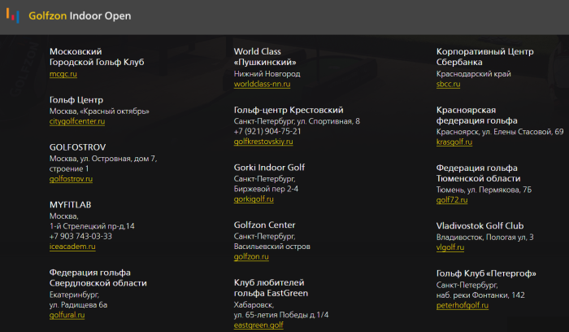The width and height of the screenshot is (569, 332).
Task: Select phone number +7 (921) 904-75-21
Action: pyautogui.click(x=267, y=131)
